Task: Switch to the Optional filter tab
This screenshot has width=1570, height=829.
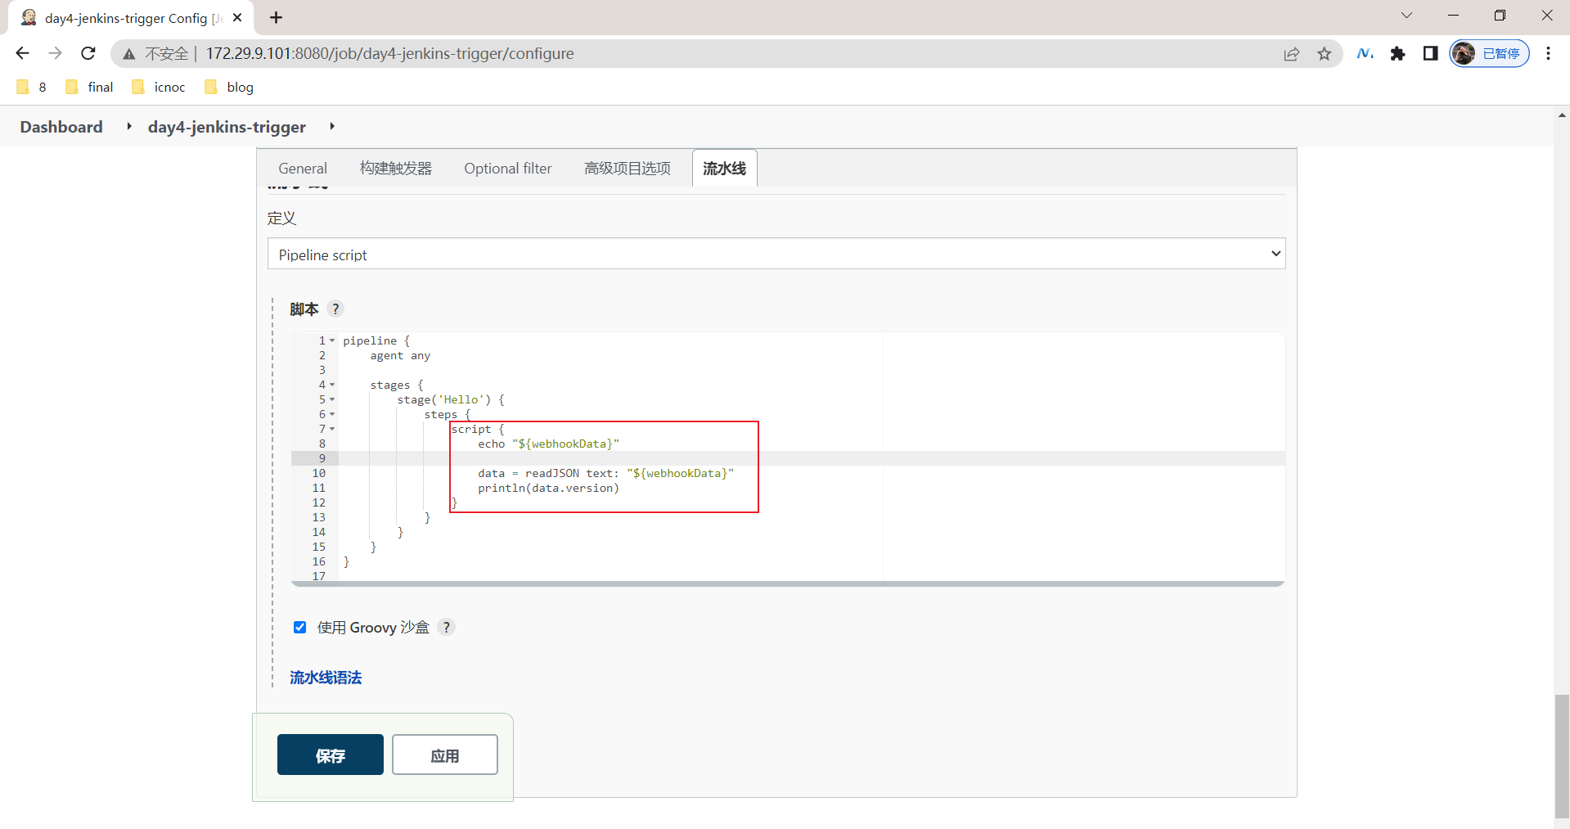Action: [508, 168]
